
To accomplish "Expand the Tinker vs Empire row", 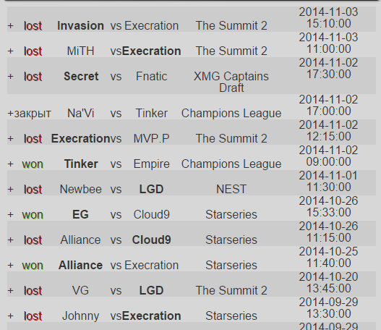I will [10, 164].
